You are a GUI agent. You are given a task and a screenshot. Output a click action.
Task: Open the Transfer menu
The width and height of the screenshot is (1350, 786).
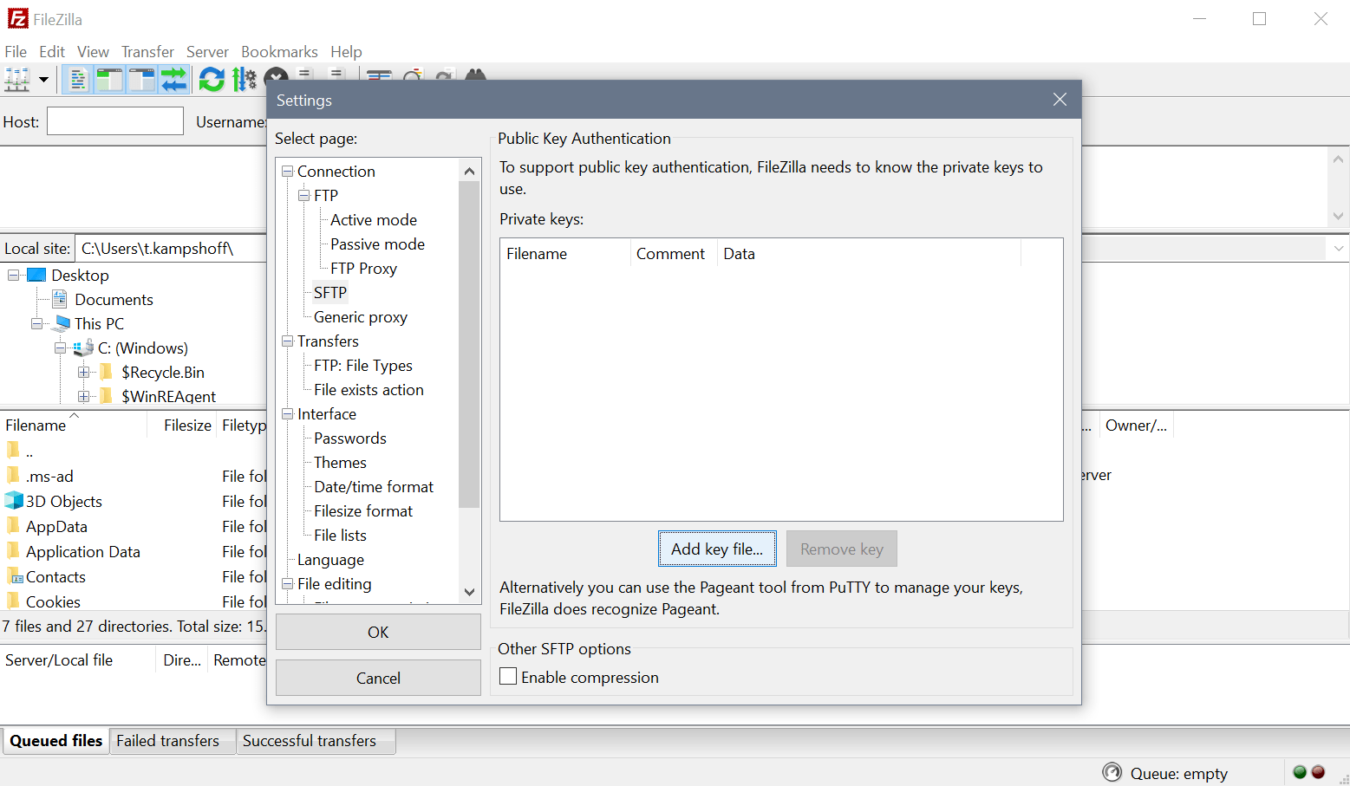[x=147, y=51]
